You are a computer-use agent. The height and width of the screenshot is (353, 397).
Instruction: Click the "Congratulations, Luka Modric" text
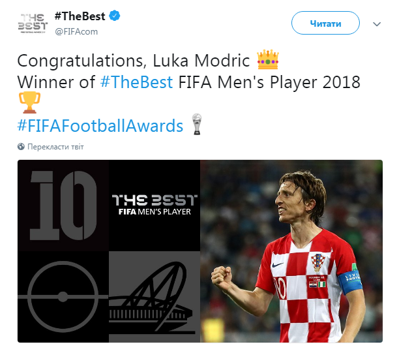(x=134, y=61)
